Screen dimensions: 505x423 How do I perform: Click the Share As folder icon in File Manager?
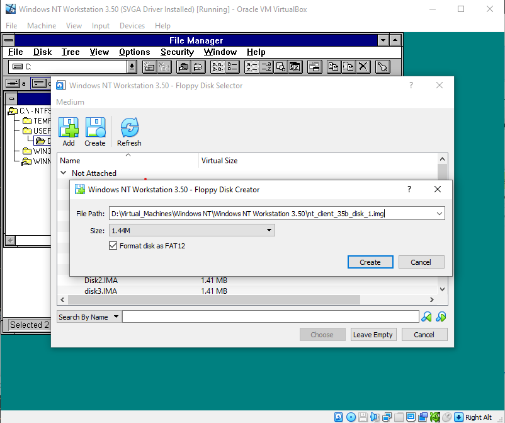[x=184, y=67]
